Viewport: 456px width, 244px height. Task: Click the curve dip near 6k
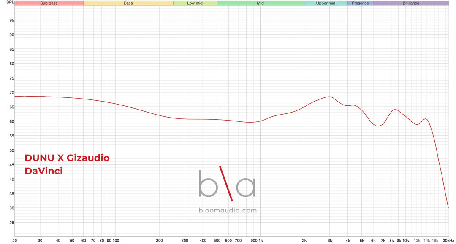(378, 126)
